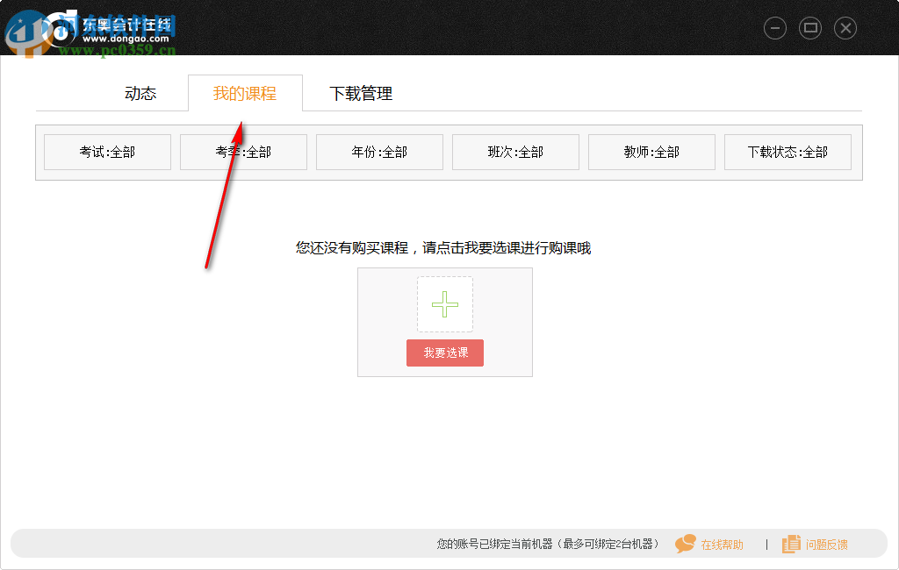Screen dimensions: 899x570
Task: Open the 考季:全部 exam season filter
Action: 243,152
